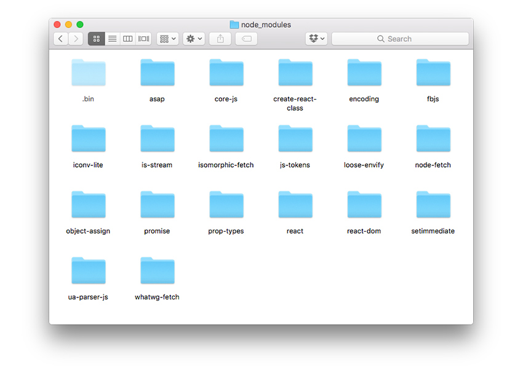Close the node_modules window

pyautogui.click(x=57, y=25)
